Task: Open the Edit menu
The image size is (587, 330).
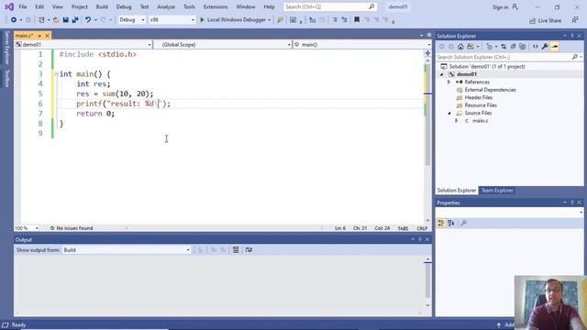Action: 39,7
